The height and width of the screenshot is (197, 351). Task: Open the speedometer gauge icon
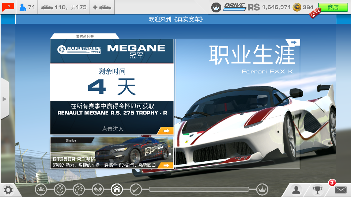point(79,190)
